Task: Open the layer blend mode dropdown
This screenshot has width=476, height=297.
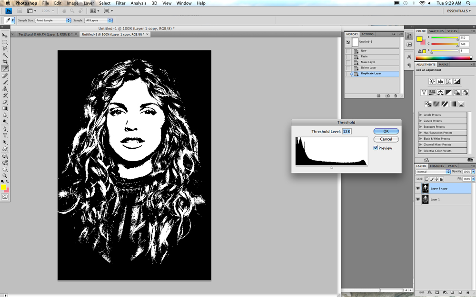Action: coord(433,172)
